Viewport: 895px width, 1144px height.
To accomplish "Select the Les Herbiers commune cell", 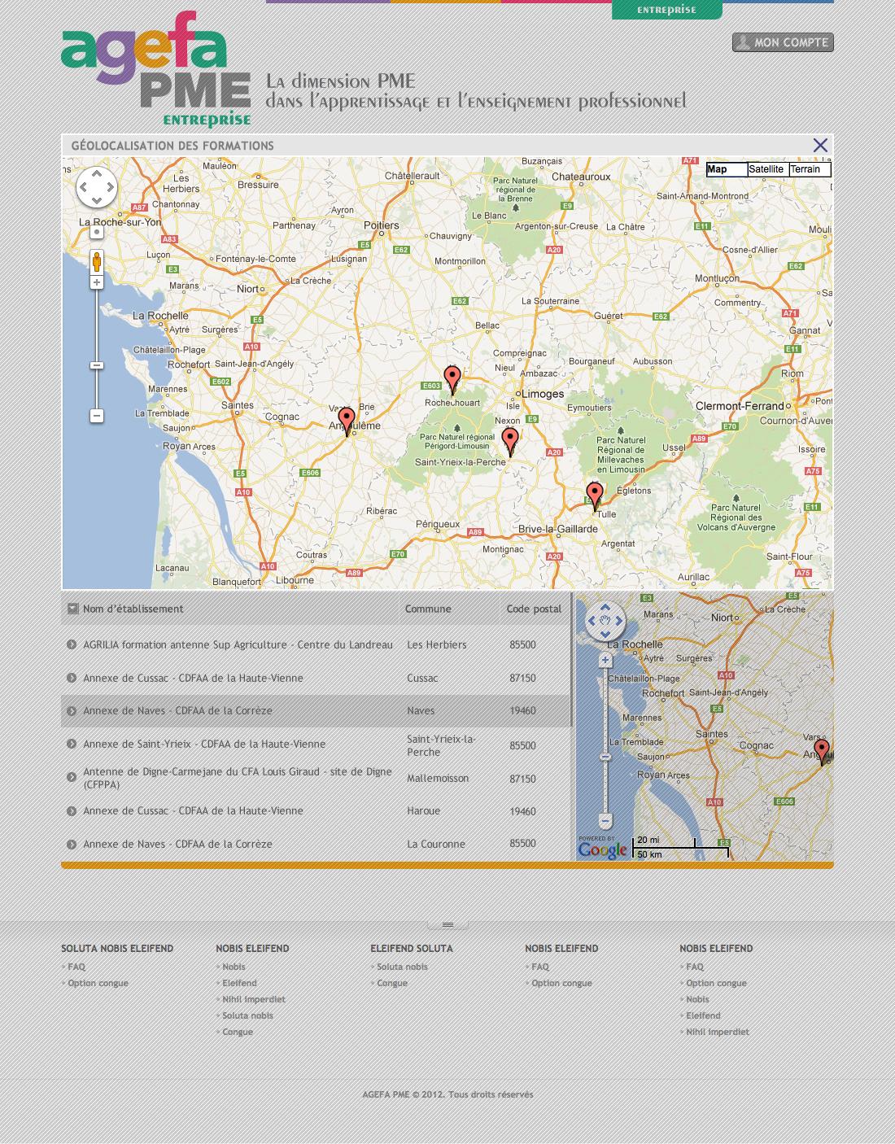I will 437,644.
